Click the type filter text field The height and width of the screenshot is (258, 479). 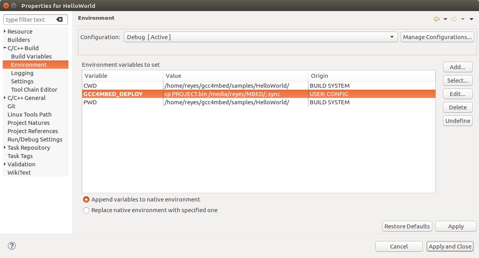coord(30,20)
